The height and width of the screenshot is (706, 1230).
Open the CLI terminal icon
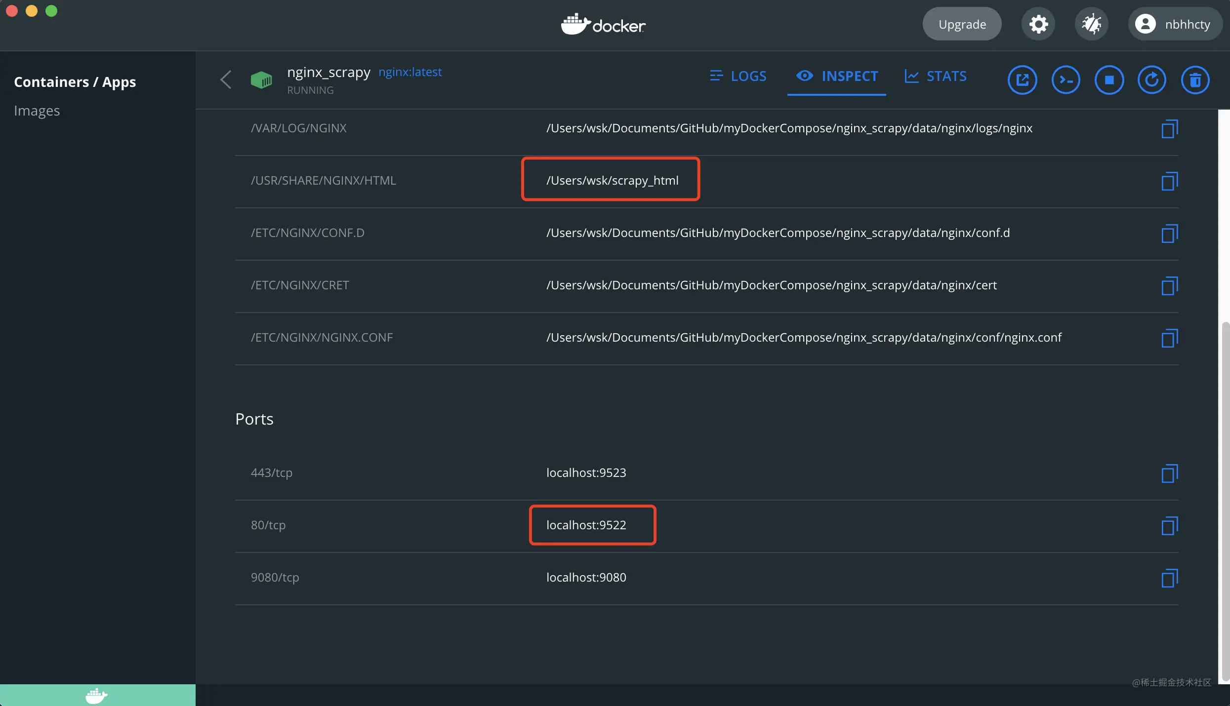tap(1066, 80)
